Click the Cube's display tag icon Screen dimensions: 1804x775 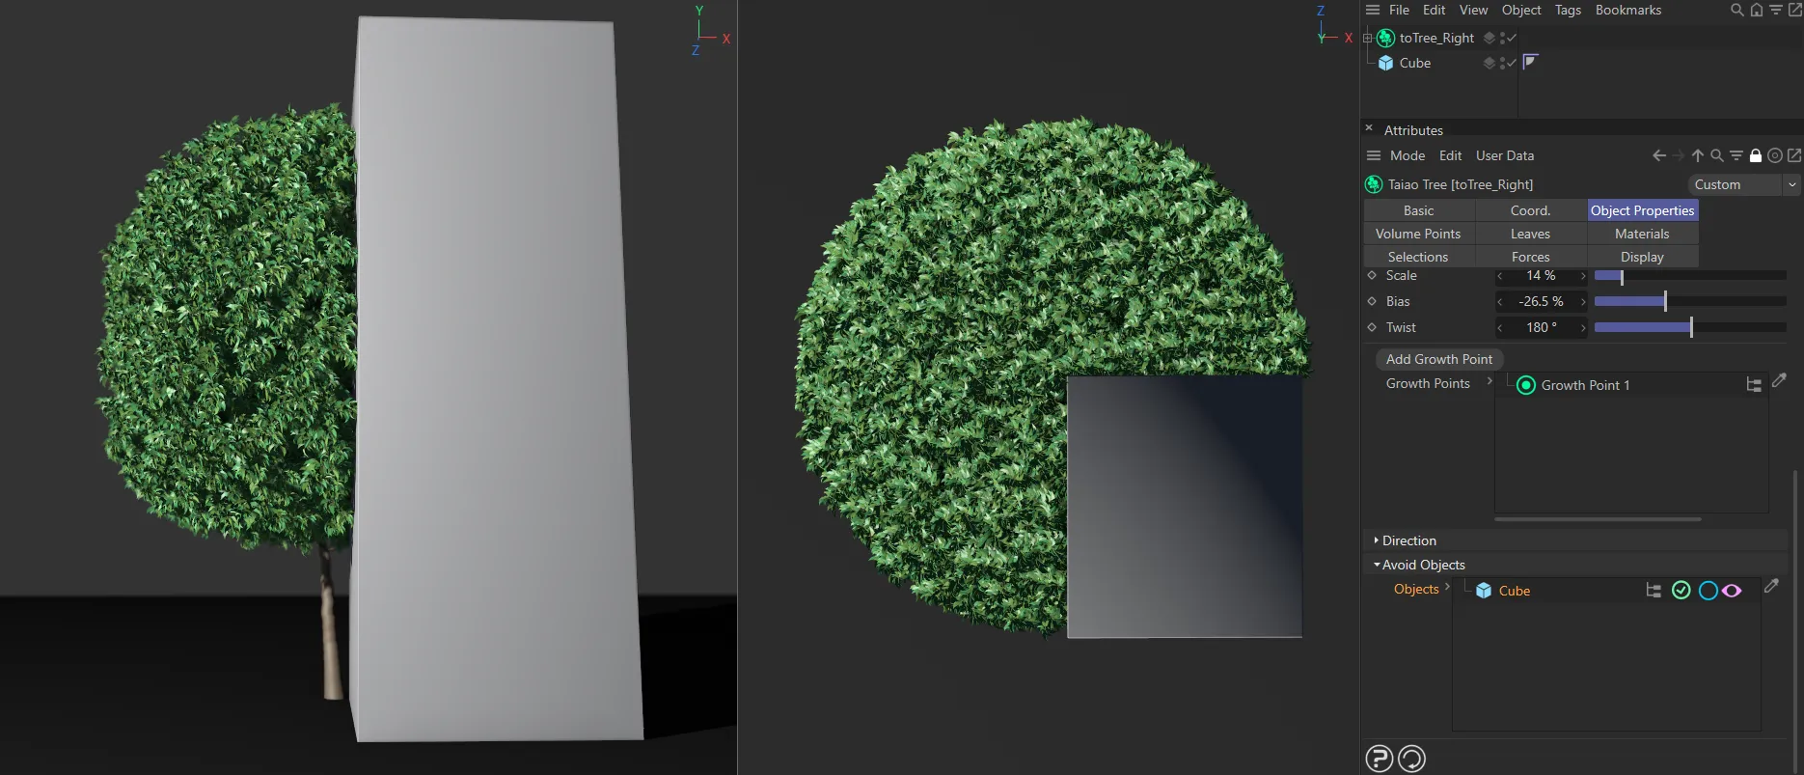(1530, 63)
